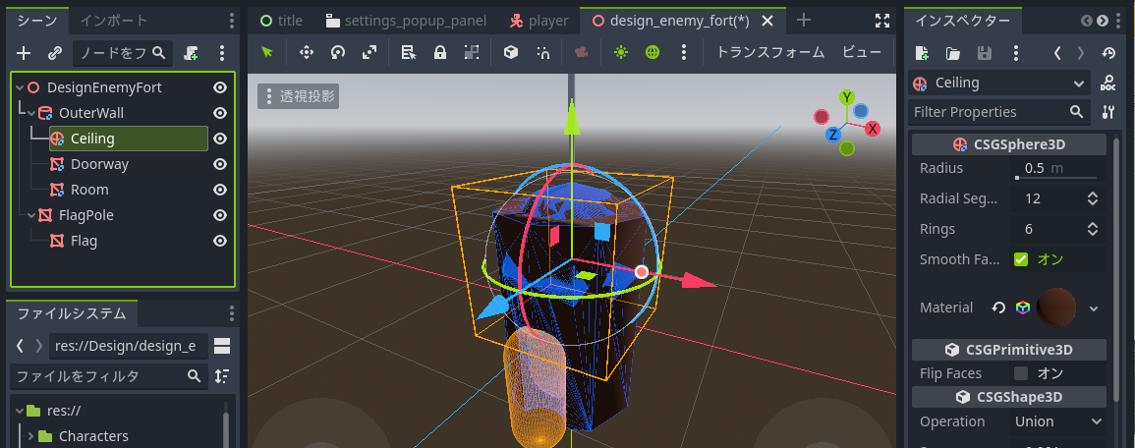
Task: Collapse the OuterWall node children
Action: coord(31,114)
